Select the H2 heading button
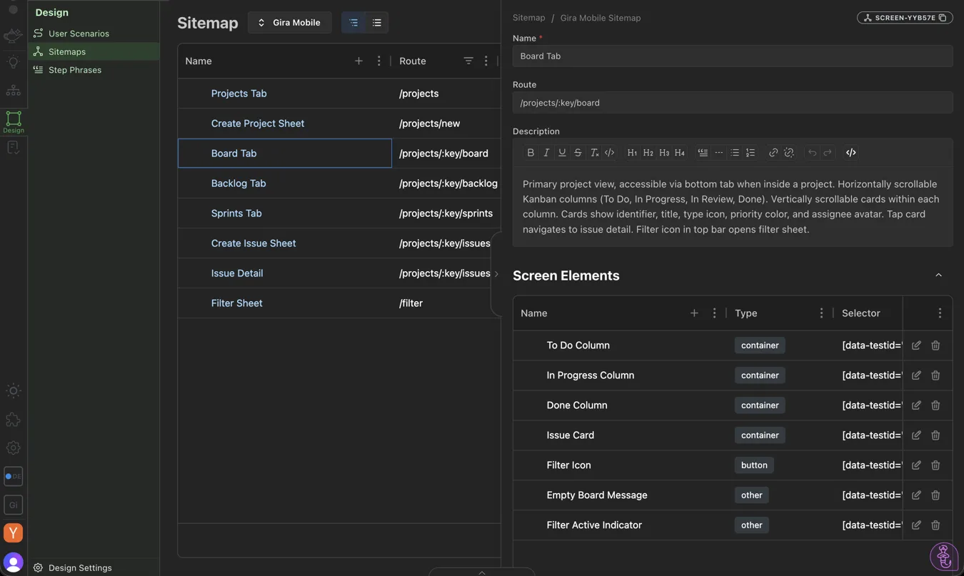This screenshot has width=964, height=576. 648,153
